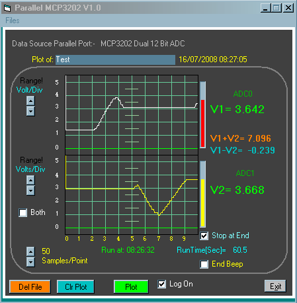Start plotting with the green Plot button

coord(131,286)
